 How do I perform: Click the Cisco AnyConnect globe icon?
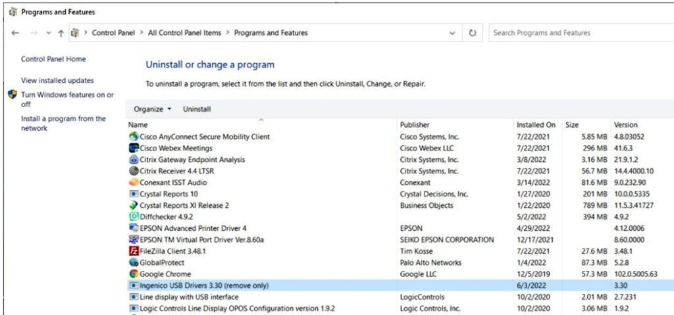coord(134,137)
